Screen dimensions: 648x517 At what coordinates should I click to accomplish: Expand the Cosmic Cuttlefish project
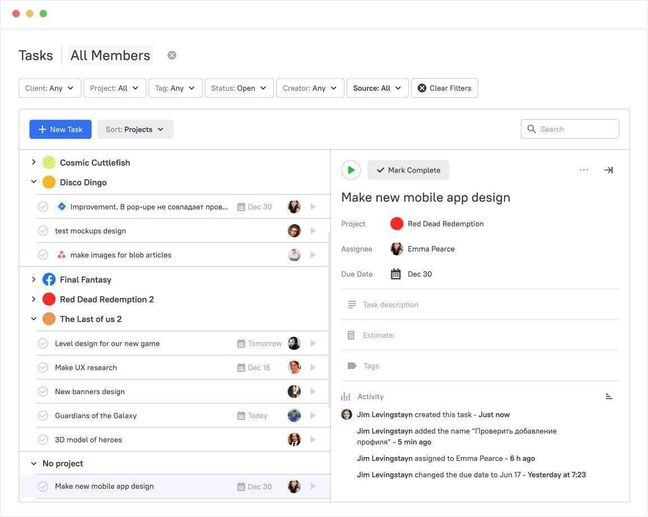tap(34, 162)
